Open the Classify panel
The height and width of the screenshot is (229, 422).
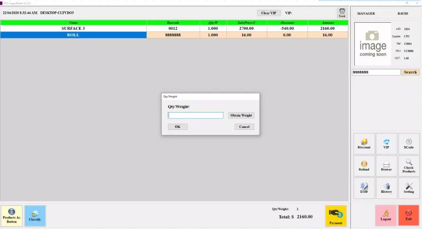coord(35,216)
